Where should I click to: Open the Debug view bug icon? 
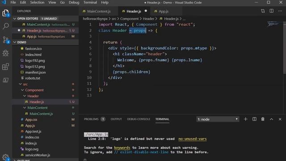click(x=5, y=53)
